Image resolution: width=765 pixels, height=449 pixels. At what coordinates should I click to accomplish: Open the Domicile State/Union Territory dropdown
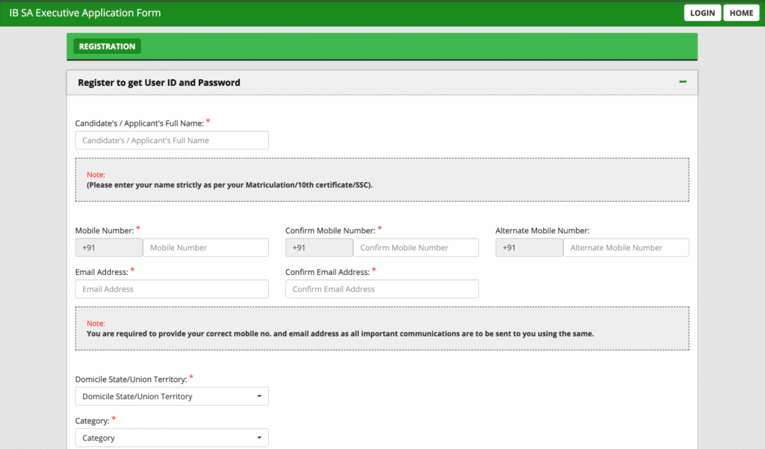tap(172, 397)
